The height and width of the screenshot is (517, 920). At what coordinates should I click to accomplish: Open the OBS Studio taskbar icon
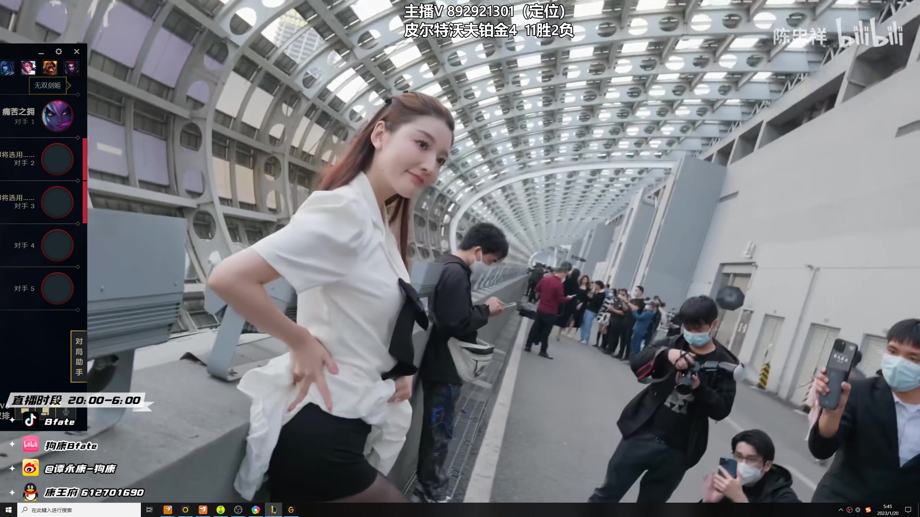238,510
